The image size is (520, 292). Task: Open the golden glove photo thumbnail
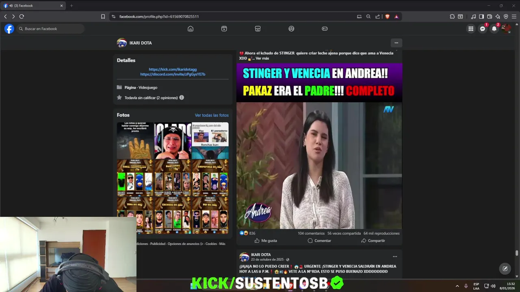coord(135,140)
